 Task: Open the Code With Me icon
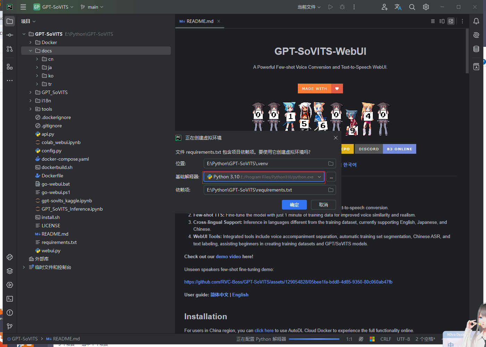[x=384, y=7]
